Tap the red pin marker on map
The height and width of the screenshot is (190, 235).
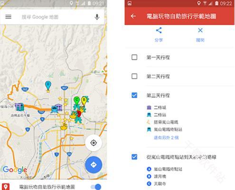(x=79, y=114)
